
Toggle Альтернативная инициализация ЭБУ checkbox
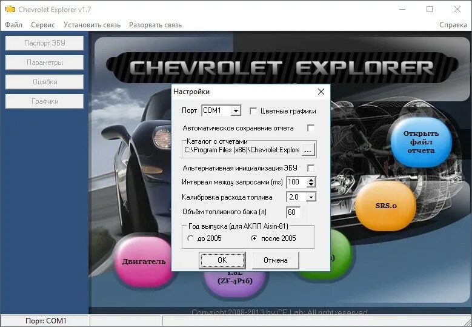311,168
